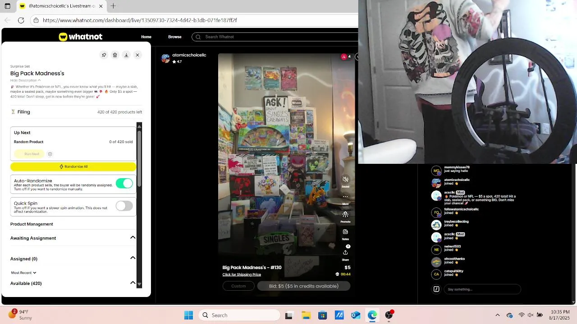Collapse Available (420) section
The width and height of the screenshot is (577, 324).
coord(133,283)
